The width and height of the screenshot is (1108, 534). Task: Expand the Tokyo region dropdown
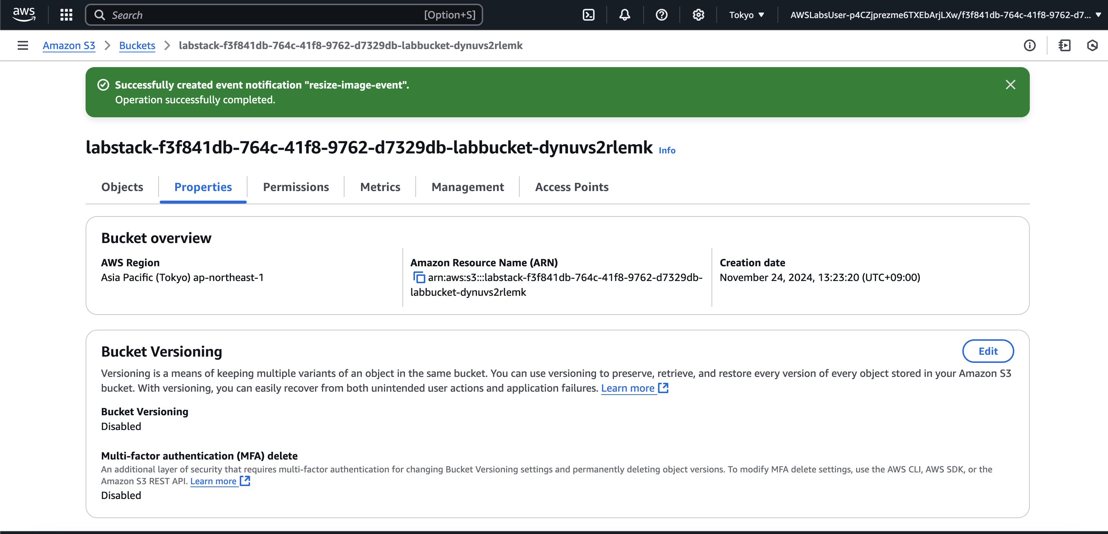pos(747,15)
